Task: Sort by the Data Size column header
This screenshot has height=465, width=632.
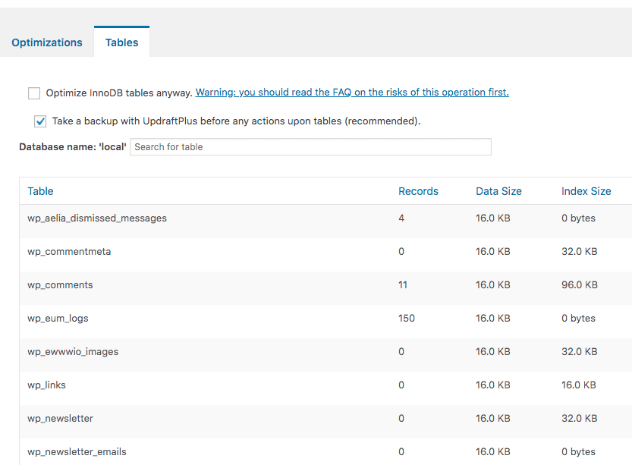Action: point(498,191)
